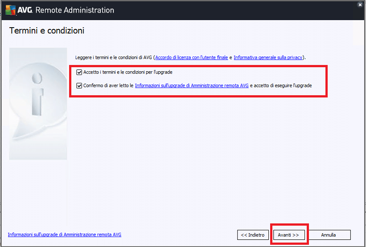Click the 'Remote Administration' title text
This screenshot has width=366, height=247.
point(75,10)
